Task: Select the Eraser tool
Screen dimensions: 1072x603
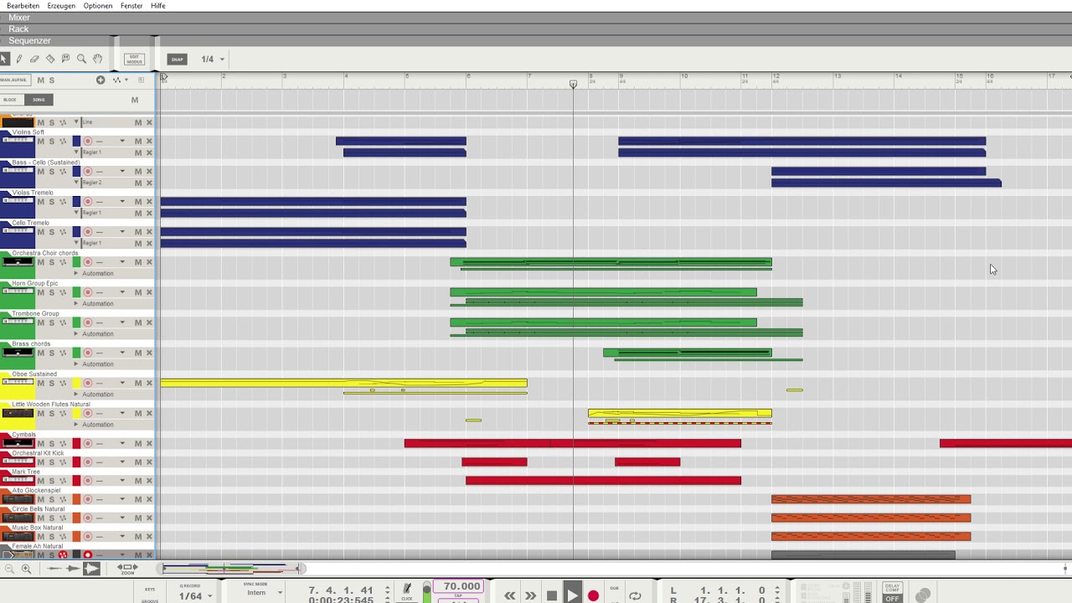Action: (34, 59)
